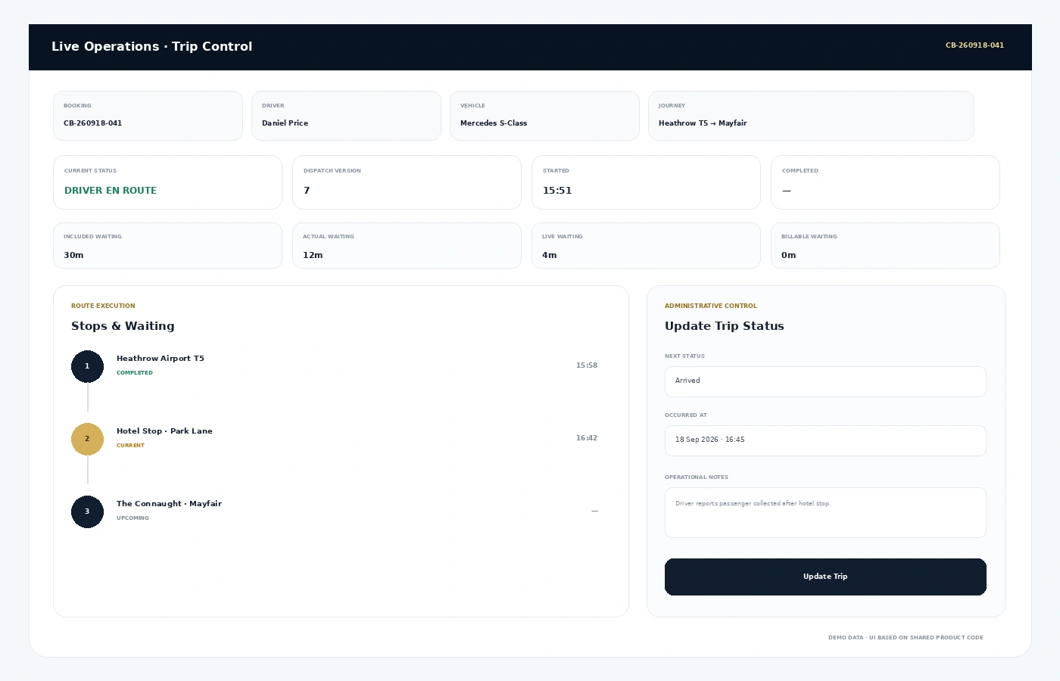Click the billable waiting value 0m
The width and height of the screenshot is (1060, 681).
click(788, 256)
